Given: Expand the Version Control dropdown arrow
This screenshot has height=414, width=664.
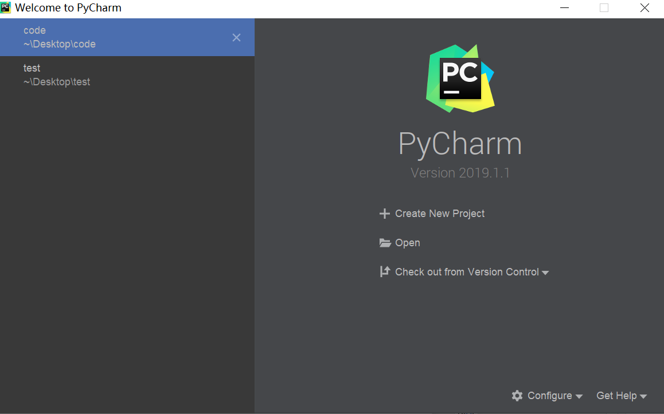Looking at the screenshot, I should pyautogui.click(x=545, y=273).
